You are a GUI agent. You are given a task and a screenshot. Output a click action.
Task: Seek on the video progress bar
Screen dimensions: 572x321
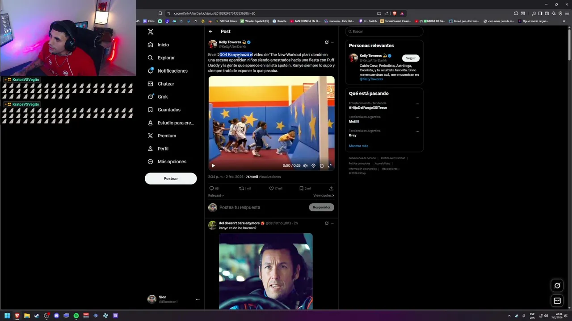[271, 159]
